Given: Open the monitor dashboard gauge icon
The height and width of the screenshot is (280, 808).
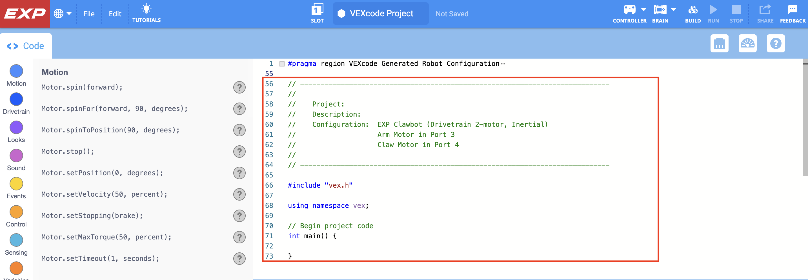Looking at the screenshot, I should (748, 43).
